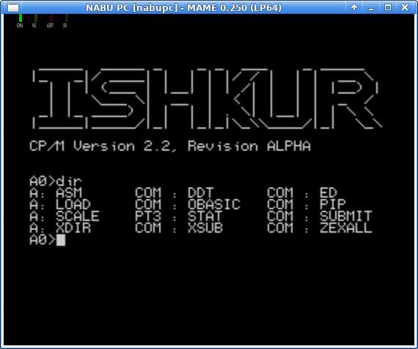Click the up-arrow shade button in title bar
Screen dimensions: 418x349
(354, 7)
